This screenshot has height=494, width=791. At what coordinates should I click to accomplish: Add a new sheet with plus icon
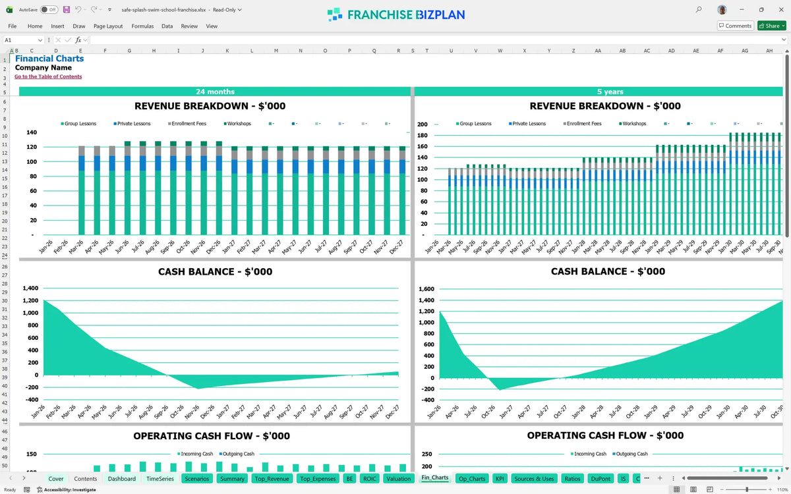click(x=660, y=478)
